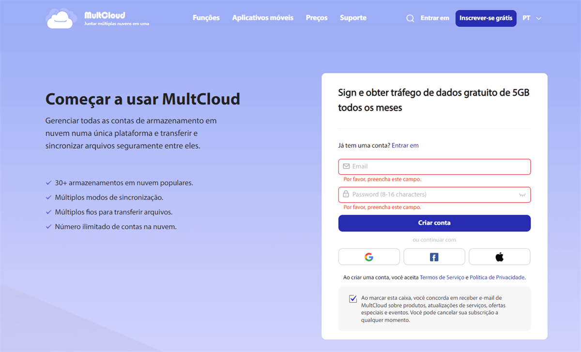The image size is (581, 352).
Task: Click the Criar conta button
Action: click(x=434, y=223)
